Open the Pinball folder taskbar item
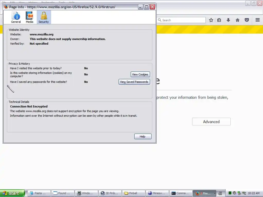The image size is (263, 197). click(x=134, y=193)
